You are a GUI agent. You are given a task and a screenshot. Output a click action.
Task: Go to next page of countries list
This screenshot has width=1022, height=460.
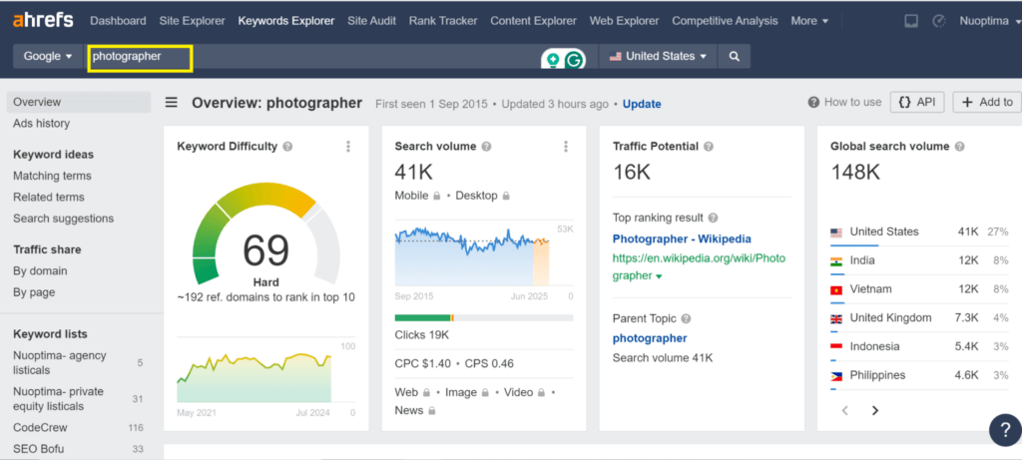[x=875, y=410]
